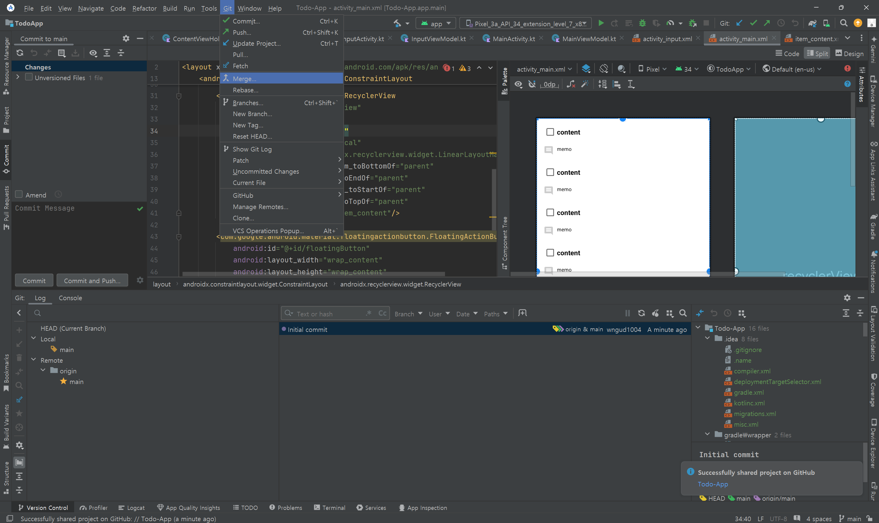Click the Sync Project with Gradle Files icon
Viewport: 879px width, 523px height.
[812, 23]
